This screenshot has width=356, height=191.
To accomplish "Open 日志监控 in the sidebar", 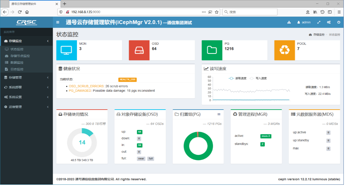I will (x=17, y=69).
